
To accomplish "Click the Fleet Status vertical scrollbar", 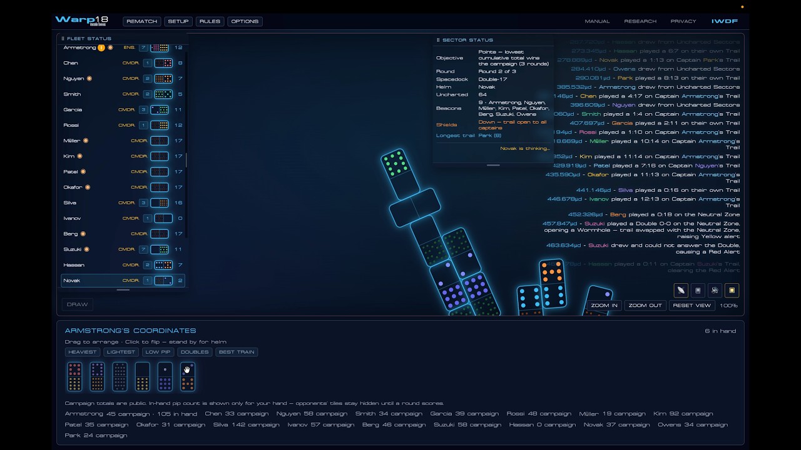I will 186,159.
